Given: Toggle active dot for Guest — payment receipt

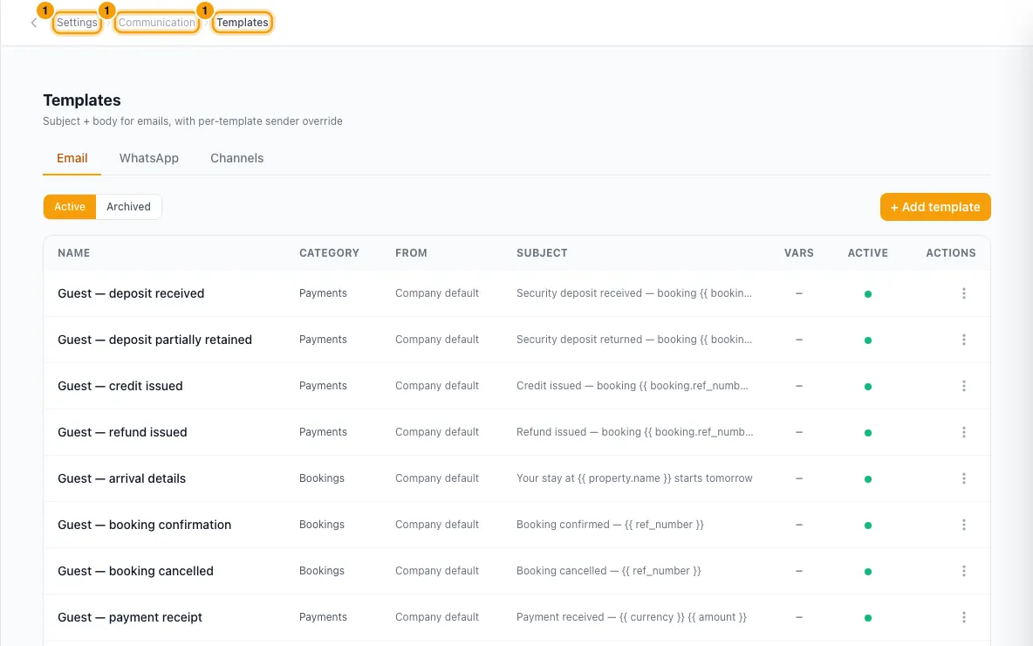Looking at the screenshot, I should (867, 618).
